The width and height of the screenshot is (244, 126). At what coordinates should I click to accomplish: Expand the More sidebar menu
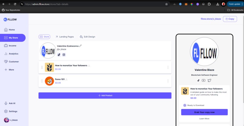[x=9, y=70]
